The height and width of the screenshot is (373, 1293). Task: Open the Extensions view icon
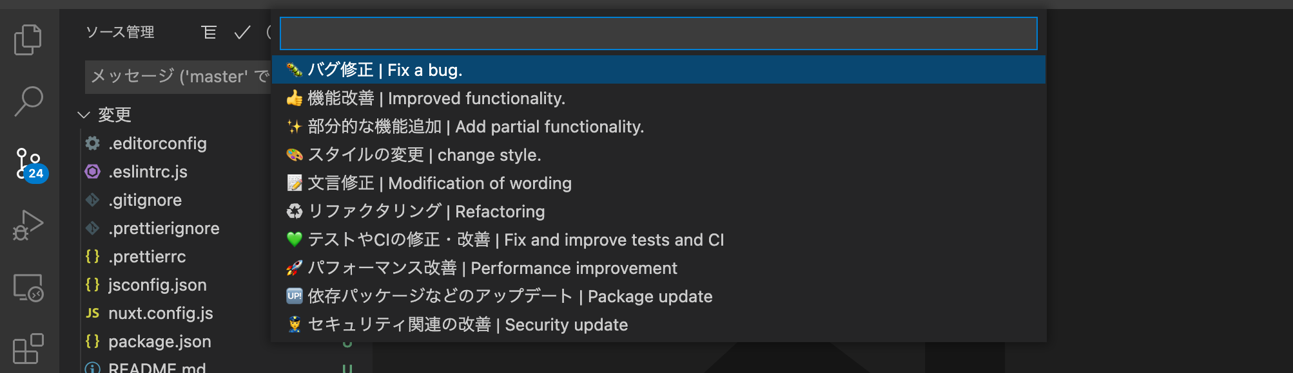tap(28, 349)
